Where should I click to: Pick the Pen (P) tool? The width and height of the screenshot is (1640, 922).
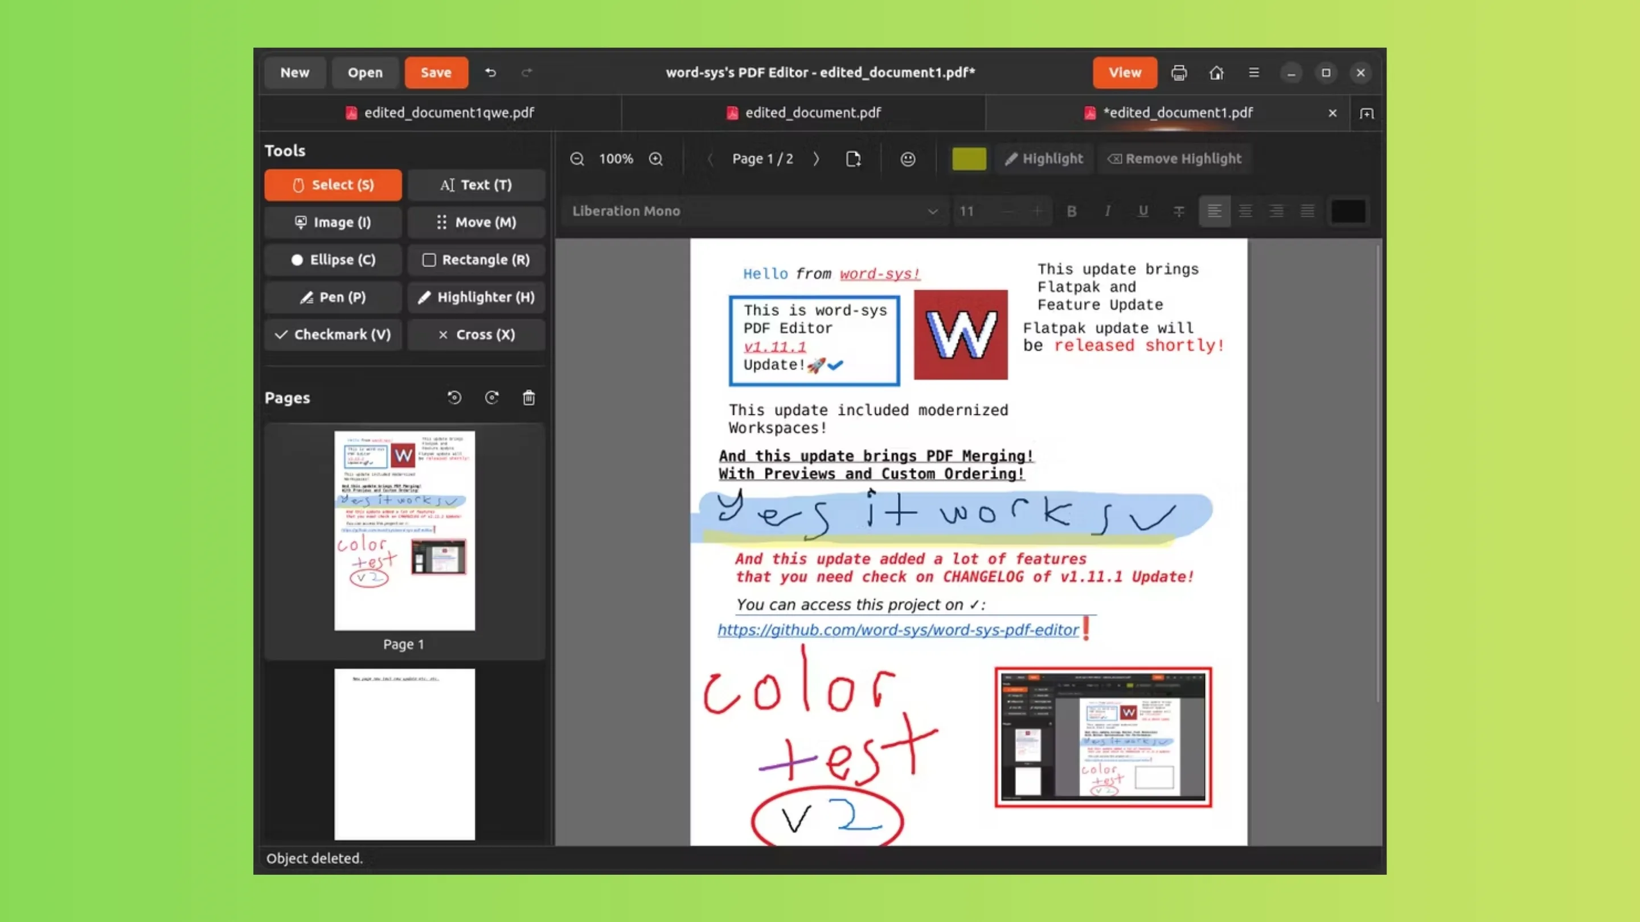pyautogui.click(x=333, y=298)
